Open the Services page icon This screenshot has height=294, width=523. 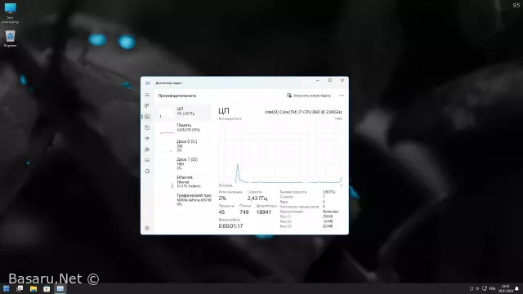coord(147,171)
